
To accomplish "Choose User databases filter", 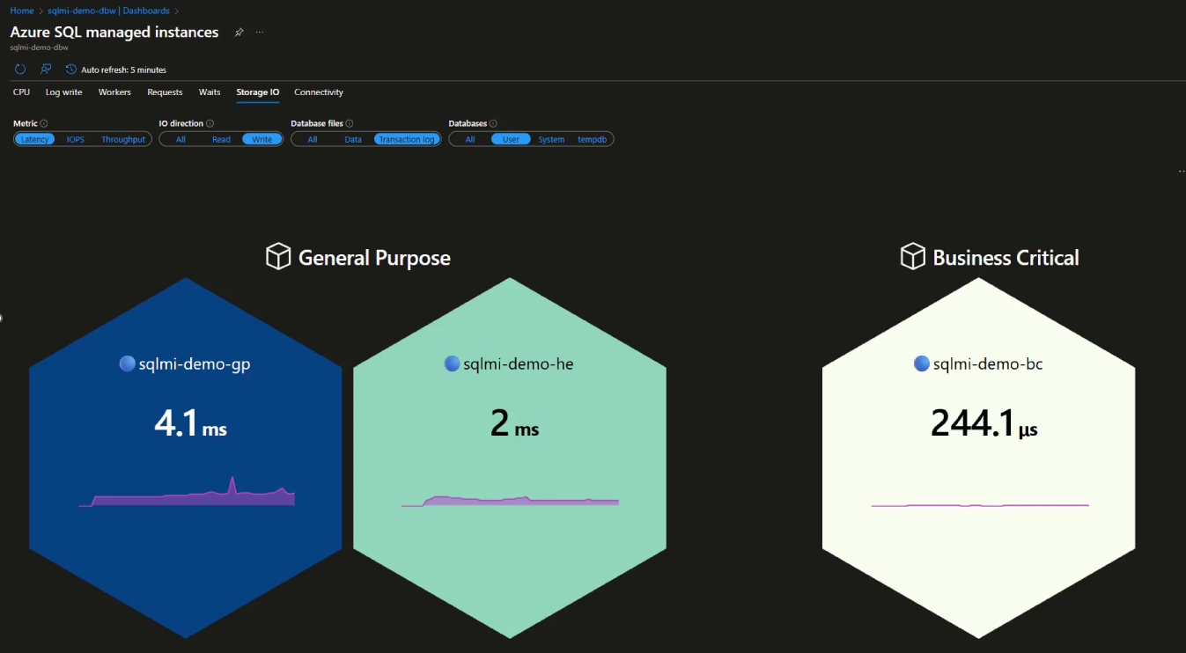I will 512,139.
